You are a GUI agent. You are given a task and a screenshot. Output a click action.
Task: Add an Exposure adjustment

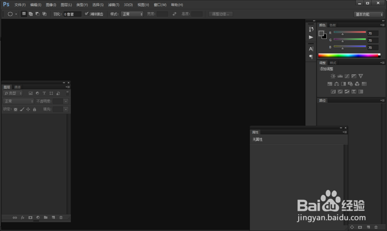(x=354, y=76)
